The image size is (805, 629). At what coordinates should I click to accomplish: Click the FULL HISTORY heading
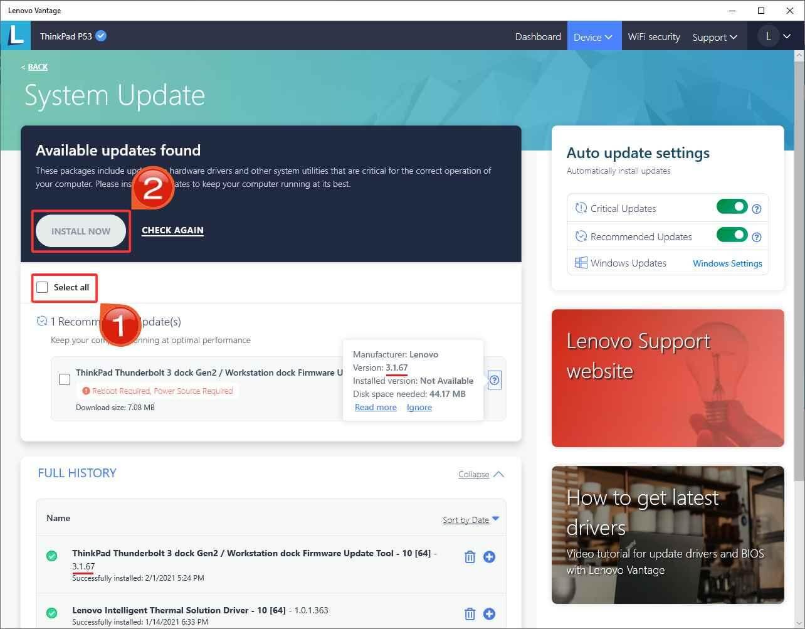click(77, 473)
